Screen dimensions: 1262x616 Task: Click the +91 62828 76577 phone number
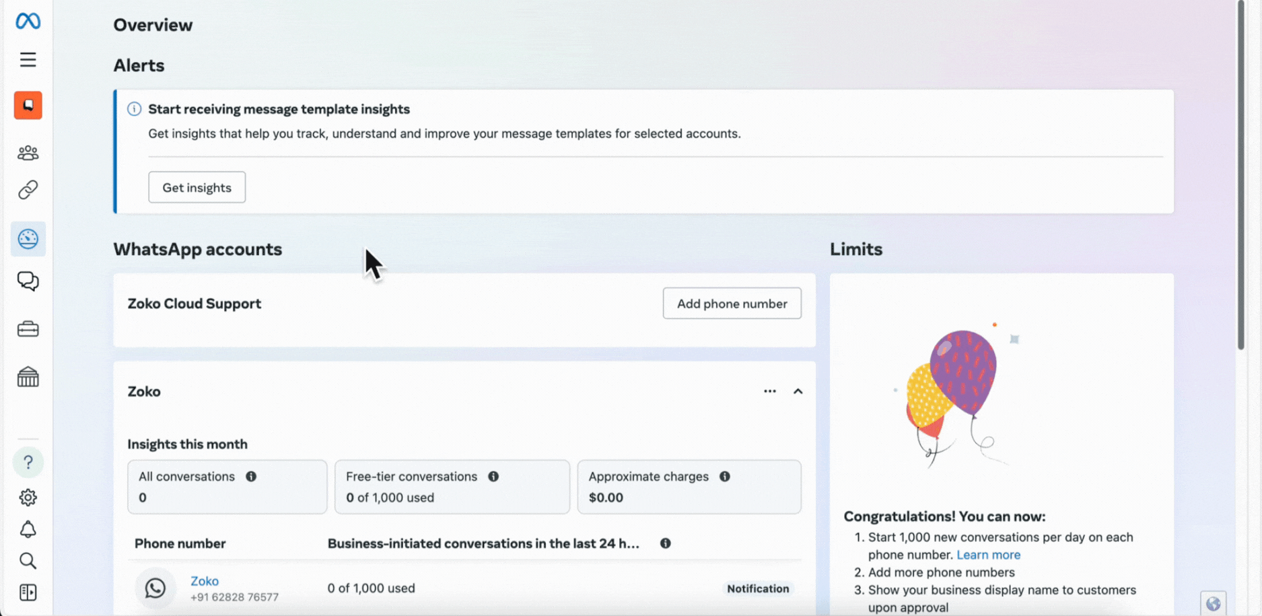click(234, 597)
